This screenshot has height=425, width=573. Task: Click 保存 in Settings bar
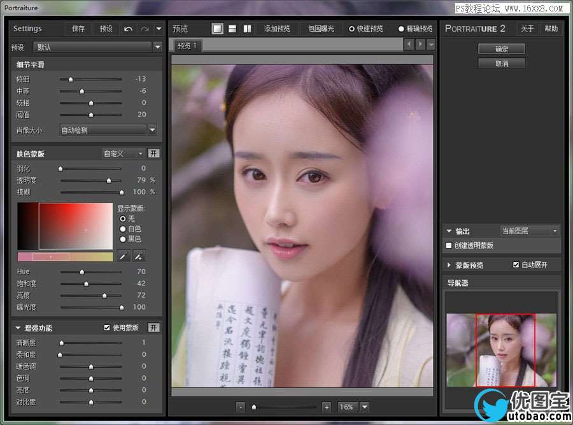click(x=78, y=29)
